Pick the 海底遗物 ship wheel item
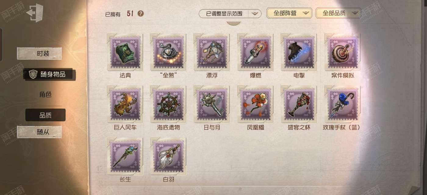 coord(168,104)
